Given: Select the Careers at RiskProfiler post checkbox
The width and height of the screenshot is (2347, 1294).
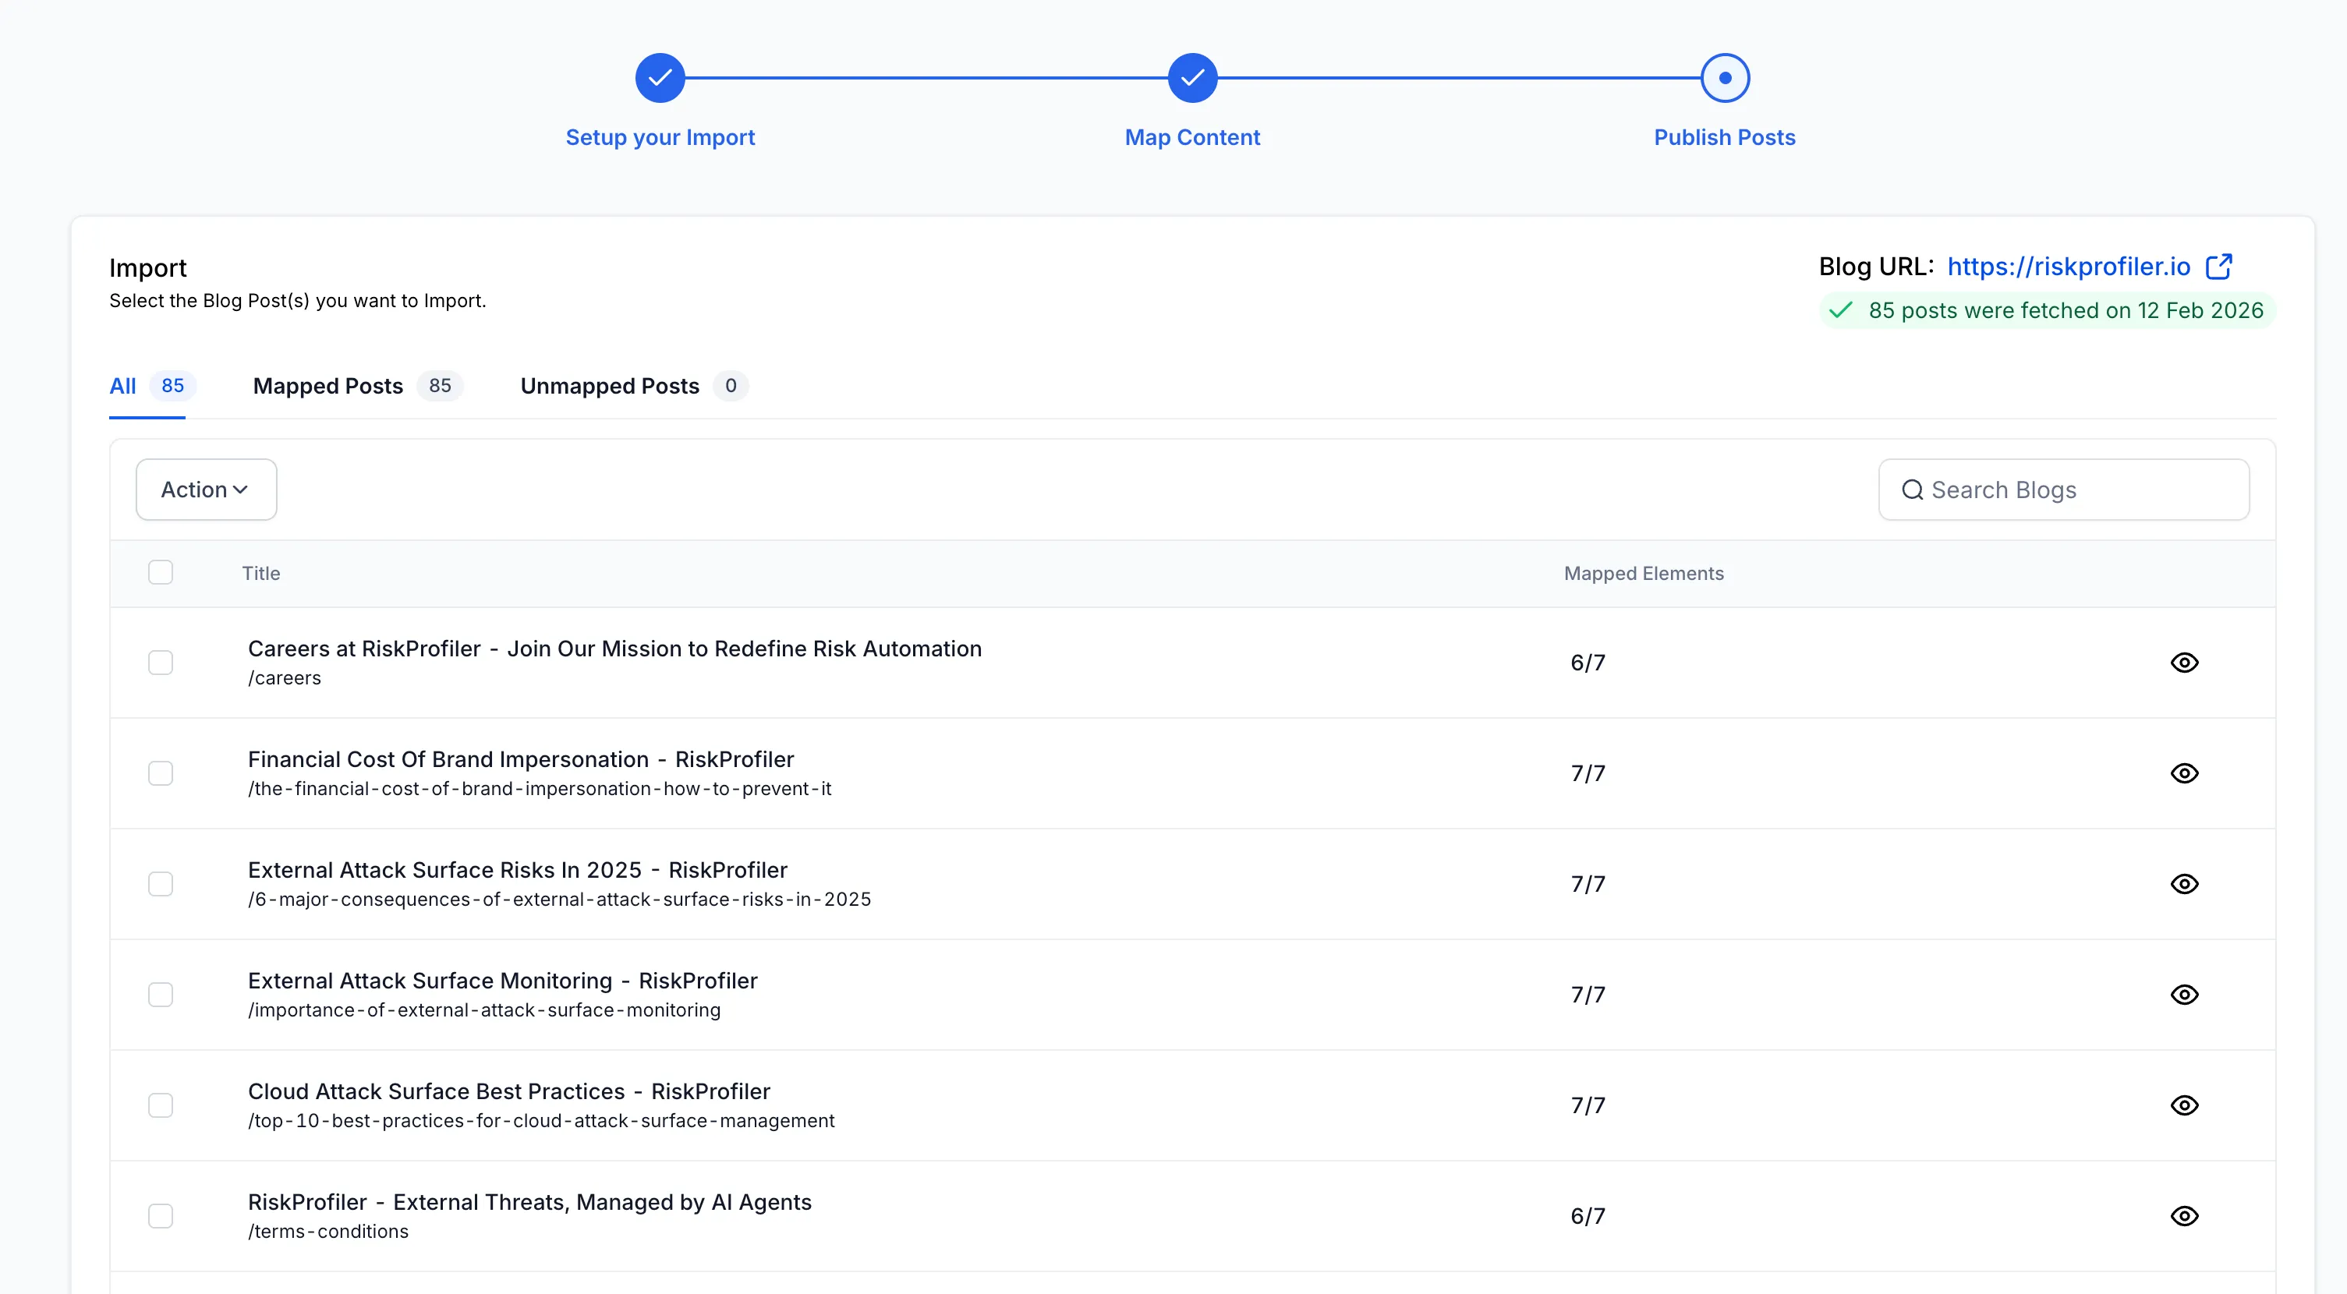Looking at the screenshot, I should (x=161, y=662).
